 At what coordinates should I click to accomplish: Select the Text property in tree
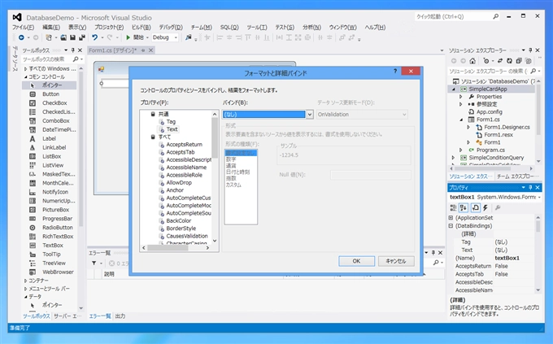[x=172, y=129]
